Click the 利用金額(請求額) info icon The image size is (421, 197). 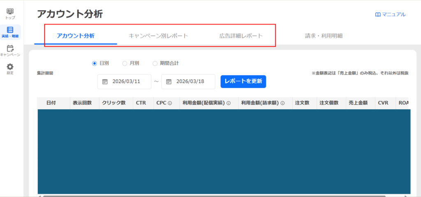[283, 103]
